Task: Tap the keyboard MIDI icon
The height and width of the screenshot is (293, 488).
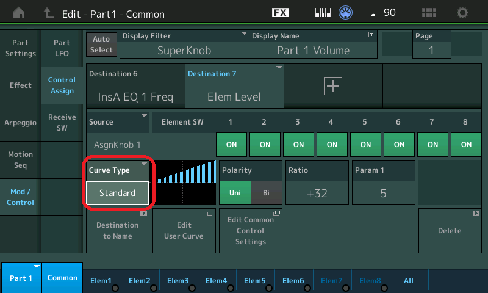Action: (x=323, y=13)
